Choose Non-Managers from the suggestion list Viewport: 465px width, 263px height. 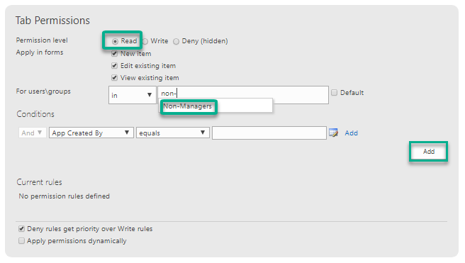187,106
